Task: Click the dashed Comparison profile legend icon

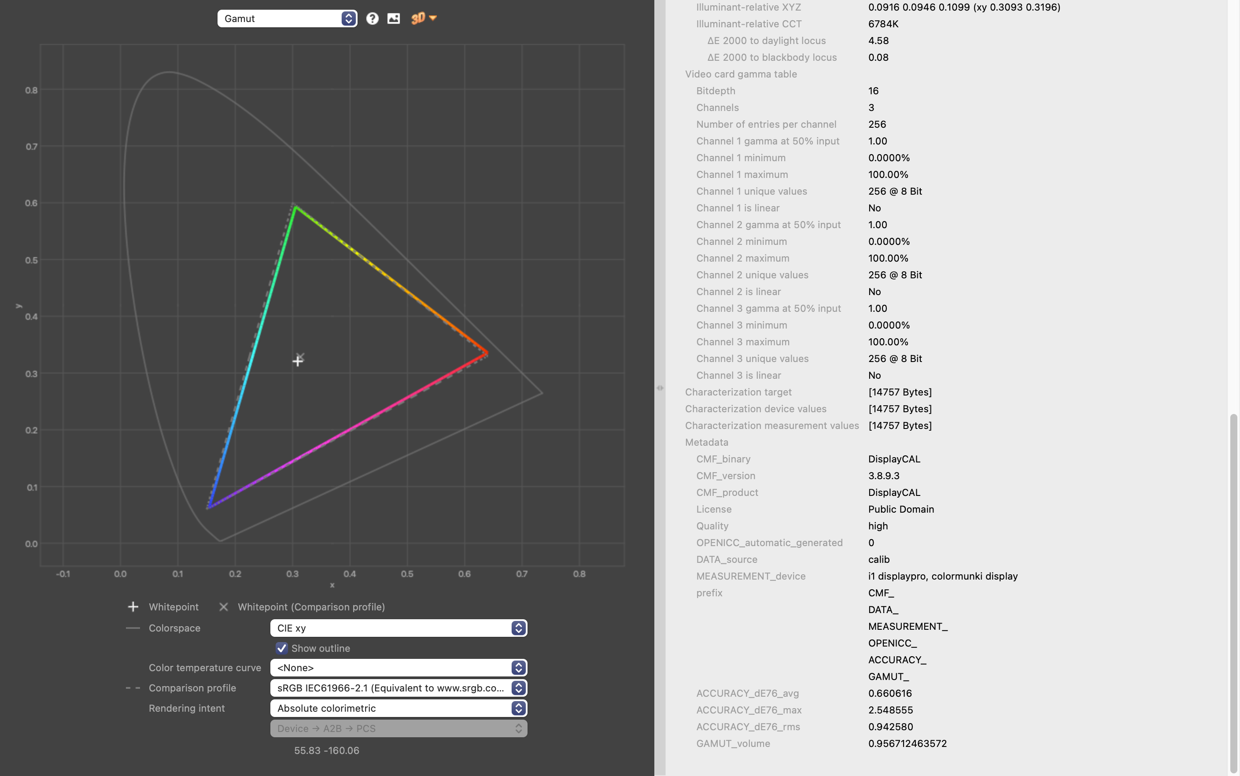Action: [133, 688]
